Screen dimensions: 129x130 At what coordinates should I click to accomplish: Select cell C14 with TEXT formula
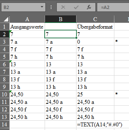[x=95, y=124]
